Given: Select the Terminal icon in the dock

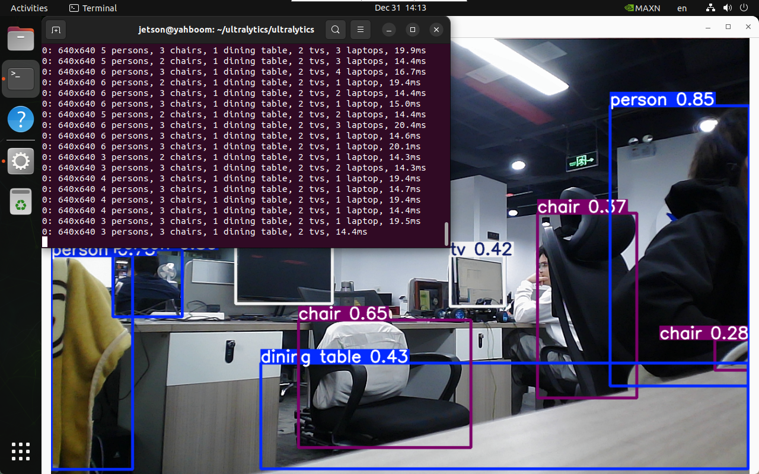Looking at the screenshot, I should click(21, 78).
